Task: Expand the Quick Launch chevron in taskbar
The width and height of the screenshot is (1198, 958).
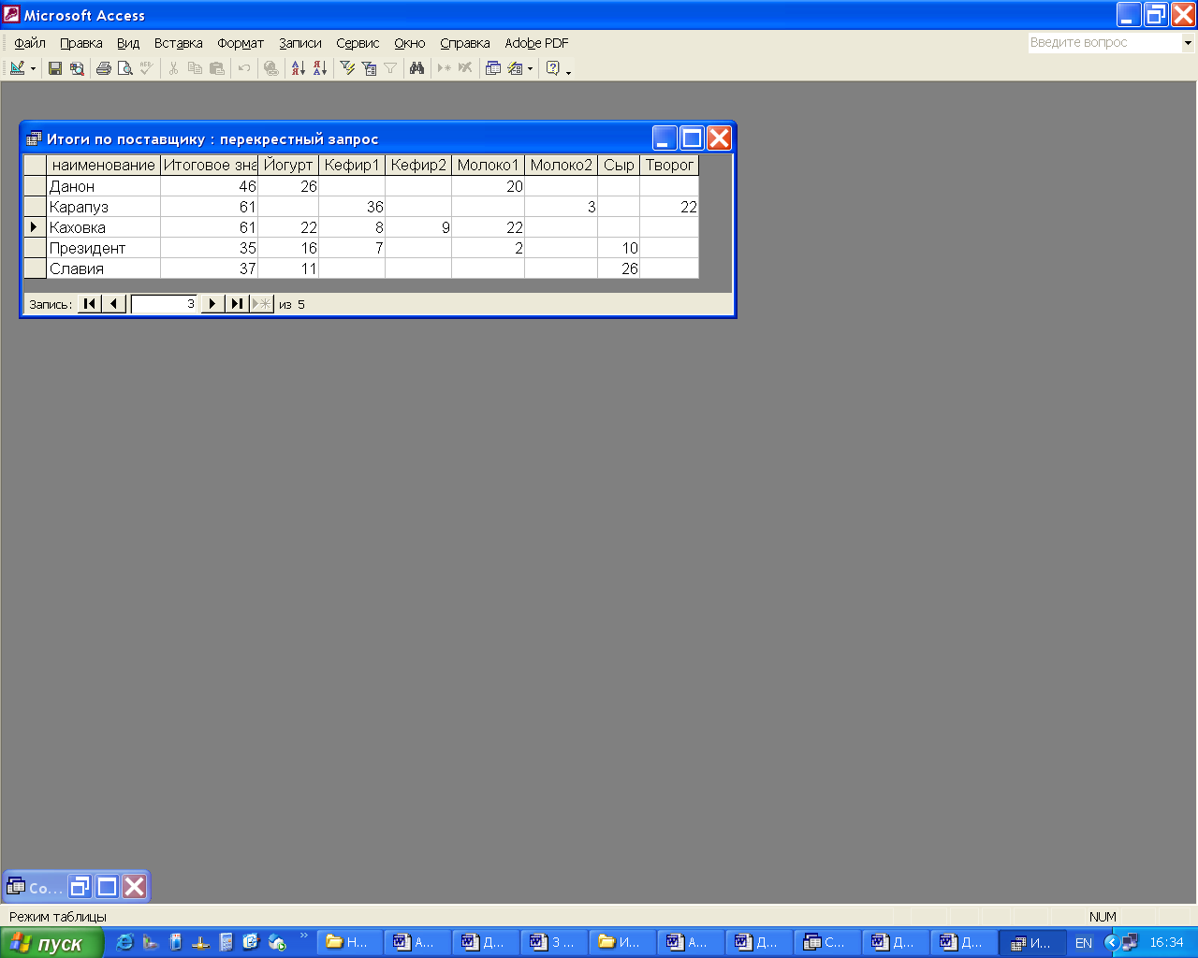Action: 303,936
